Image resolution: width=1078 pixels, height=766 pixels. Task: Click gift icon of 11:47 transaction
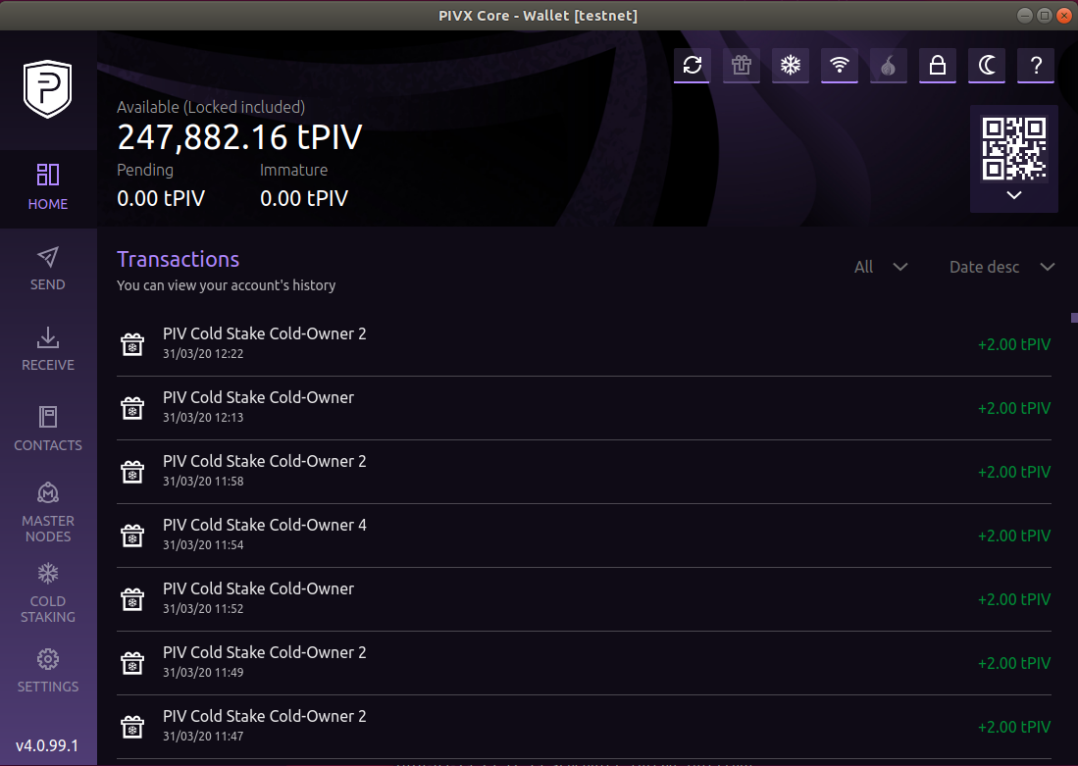[x=132, y=727]
